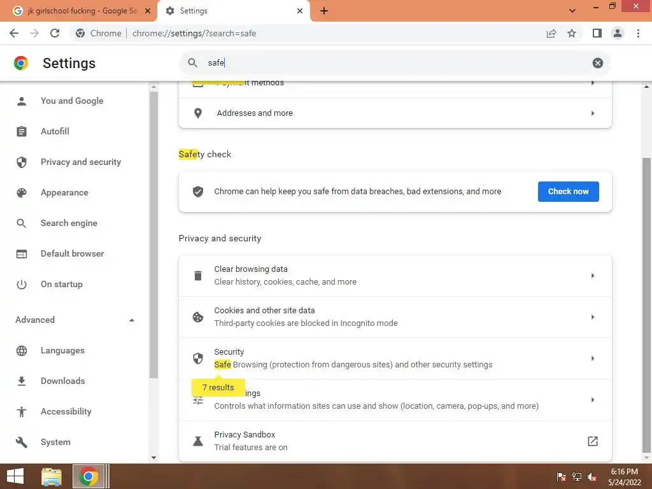Image resolution: width=652 pixels, height=489 pixels.
Task: Click the globe icon for Languages
Action: 22,351
